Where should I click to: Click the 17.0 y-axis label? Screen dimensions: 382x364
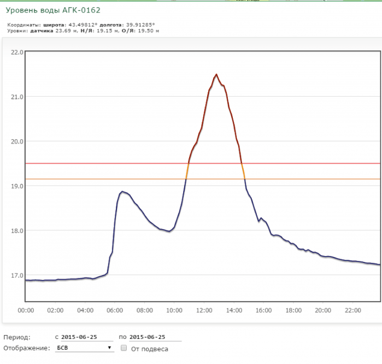[x=17, y=276]
